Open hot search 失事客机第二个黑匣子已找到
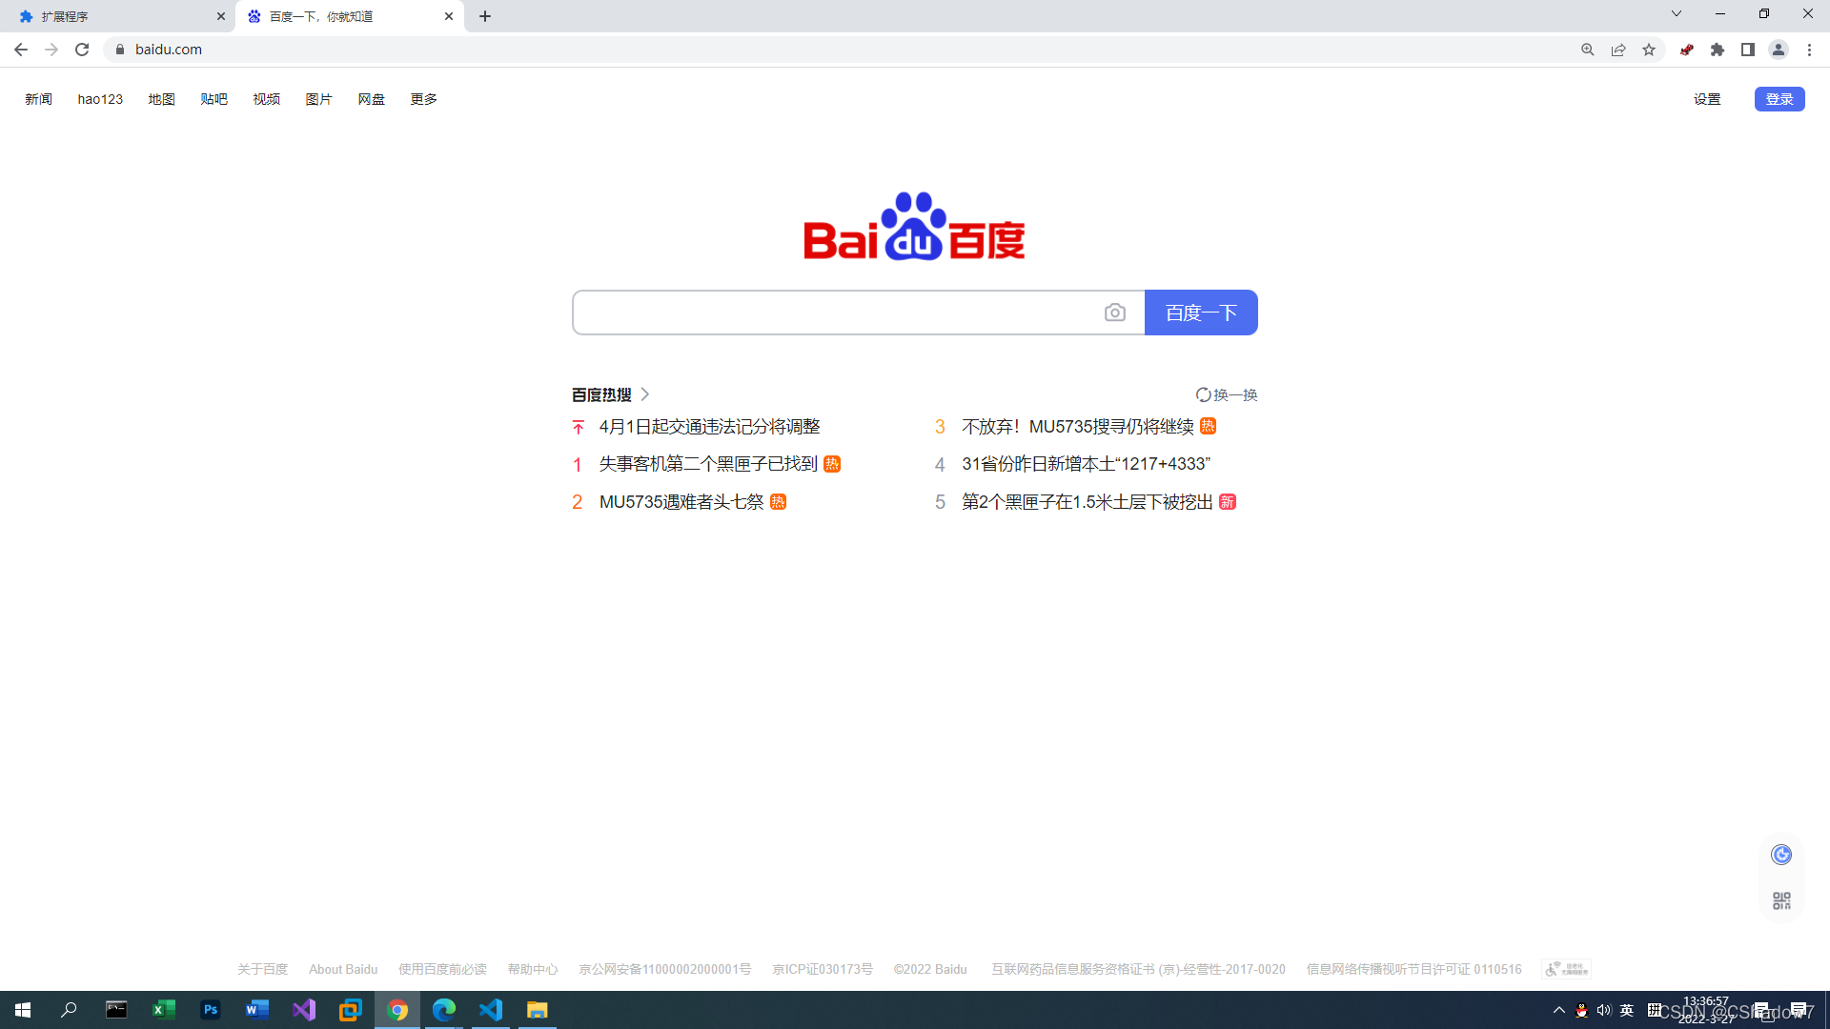 point(708,464)
